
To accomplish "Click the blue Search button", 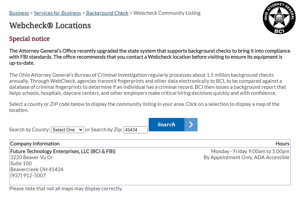I will pyautogui.click(x=173, y=125).
